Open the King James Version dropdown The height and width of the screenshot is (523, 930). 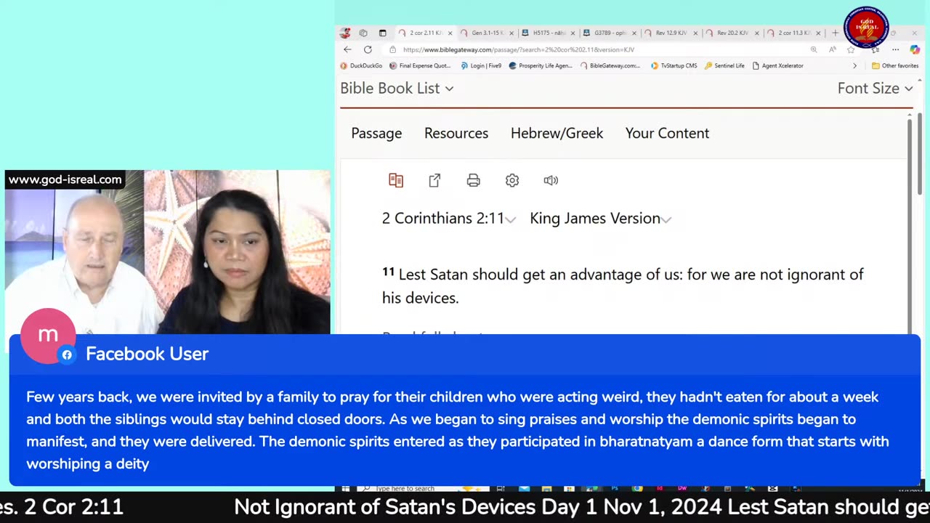click(600, 218)
